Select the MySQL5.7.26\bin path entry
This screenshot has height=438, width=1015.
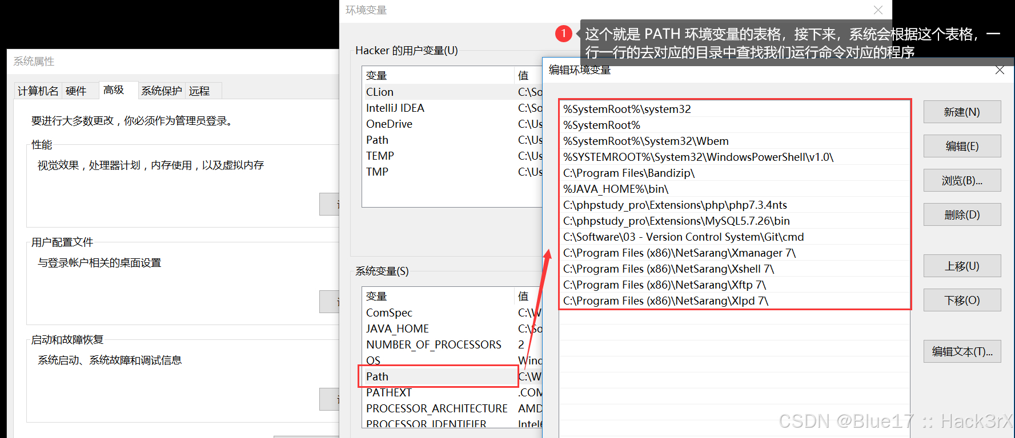pyautogui.click(x=735, y=221)
